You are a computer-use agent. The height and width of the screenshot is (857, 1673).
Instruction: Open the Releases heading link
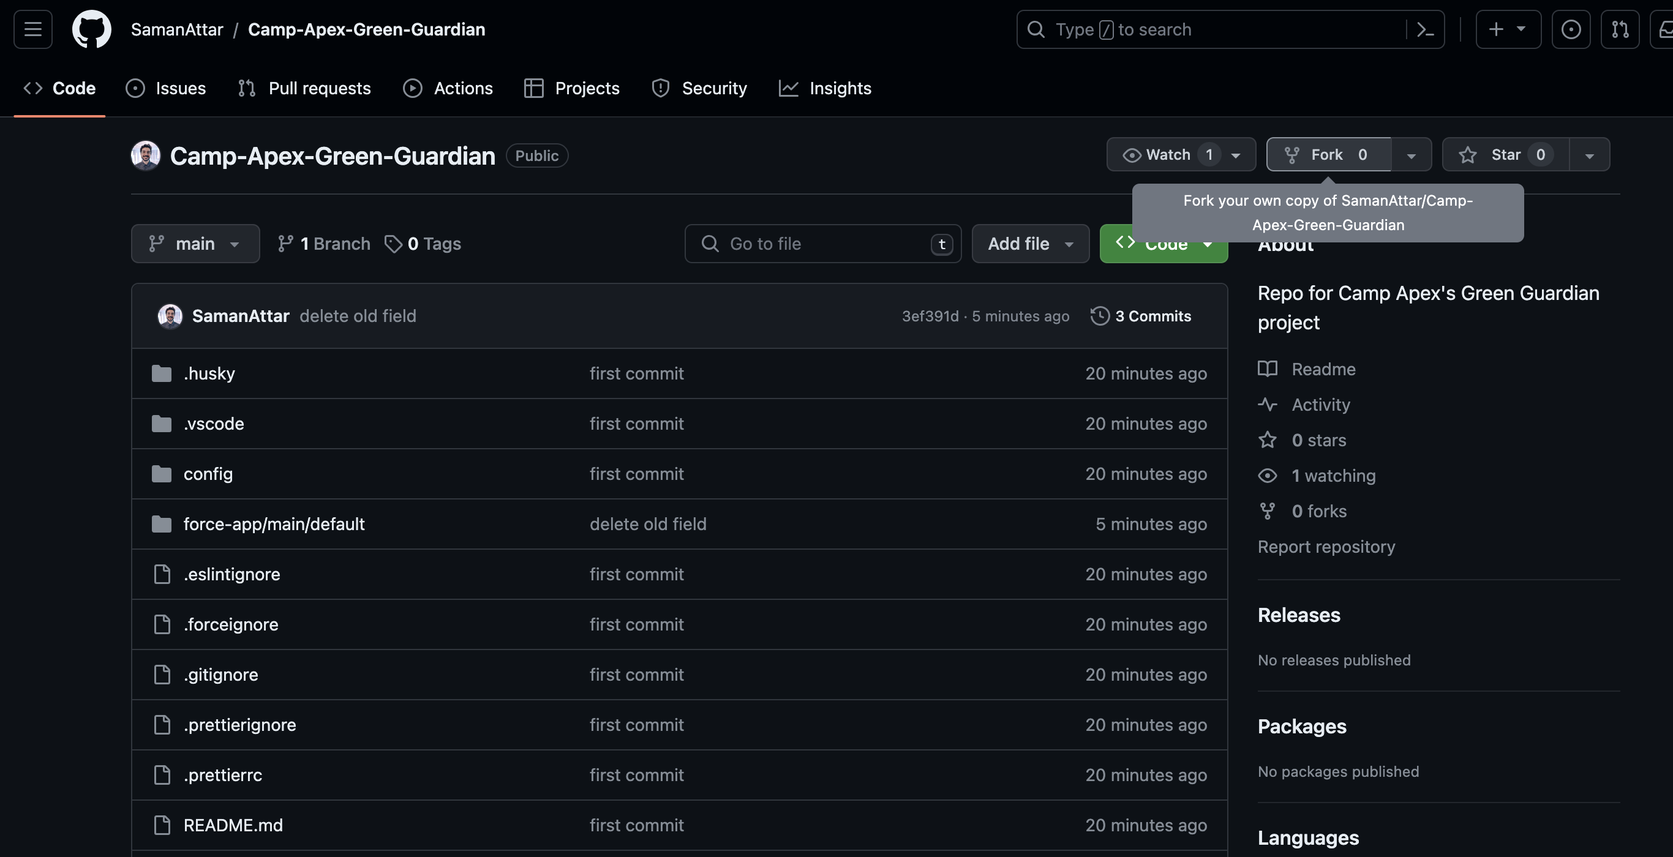[x=1299, y=615]
